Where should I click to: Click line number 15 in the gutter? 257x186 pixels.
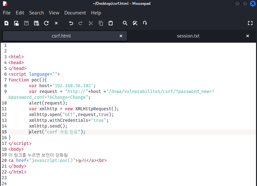pos(4,132)
